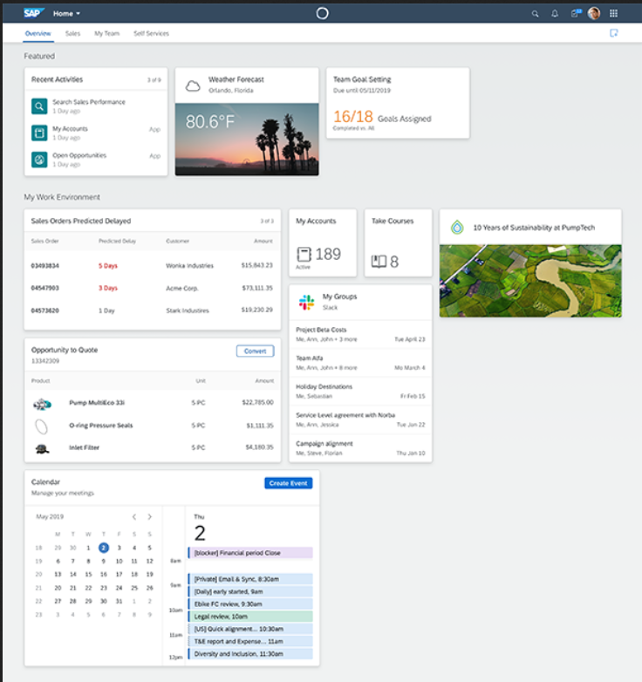This screenshot has width=642, height=682.
Task: Click the SAP logo
Action: click(34, 13)
